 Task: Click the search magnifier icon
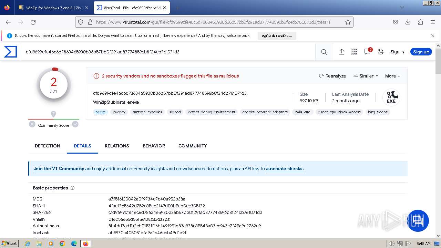[x=324, y=52]
